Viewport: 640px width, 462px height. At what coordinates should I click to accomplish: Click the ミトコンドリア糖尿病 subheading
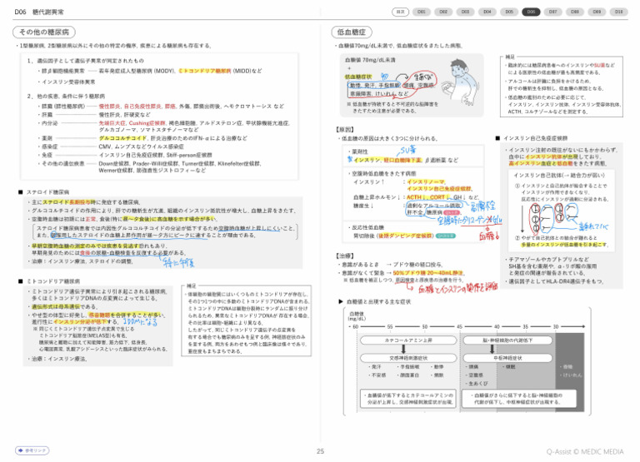pos(53,281)
